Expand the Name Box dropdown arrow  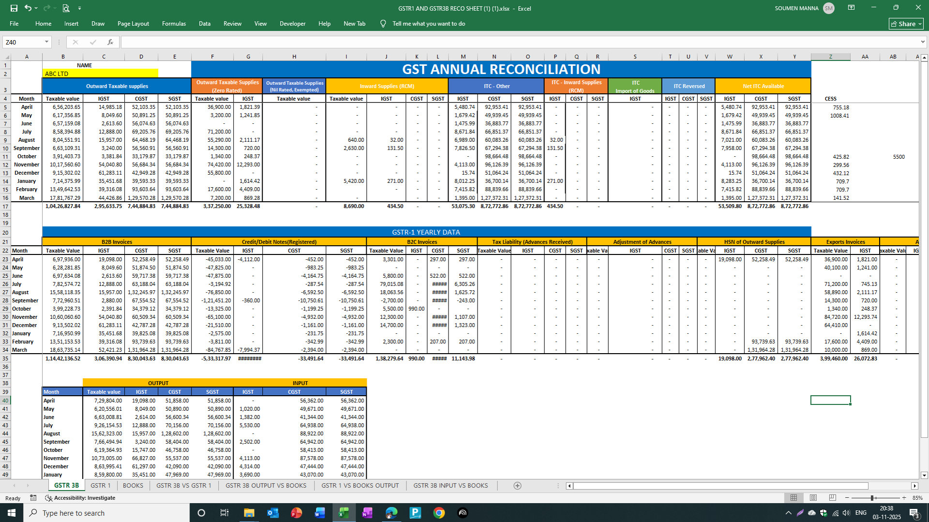click(46, 42)
